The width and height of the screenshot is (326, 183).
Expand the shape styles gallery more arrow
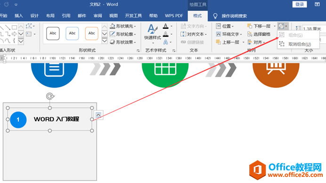tap(105, 41)
